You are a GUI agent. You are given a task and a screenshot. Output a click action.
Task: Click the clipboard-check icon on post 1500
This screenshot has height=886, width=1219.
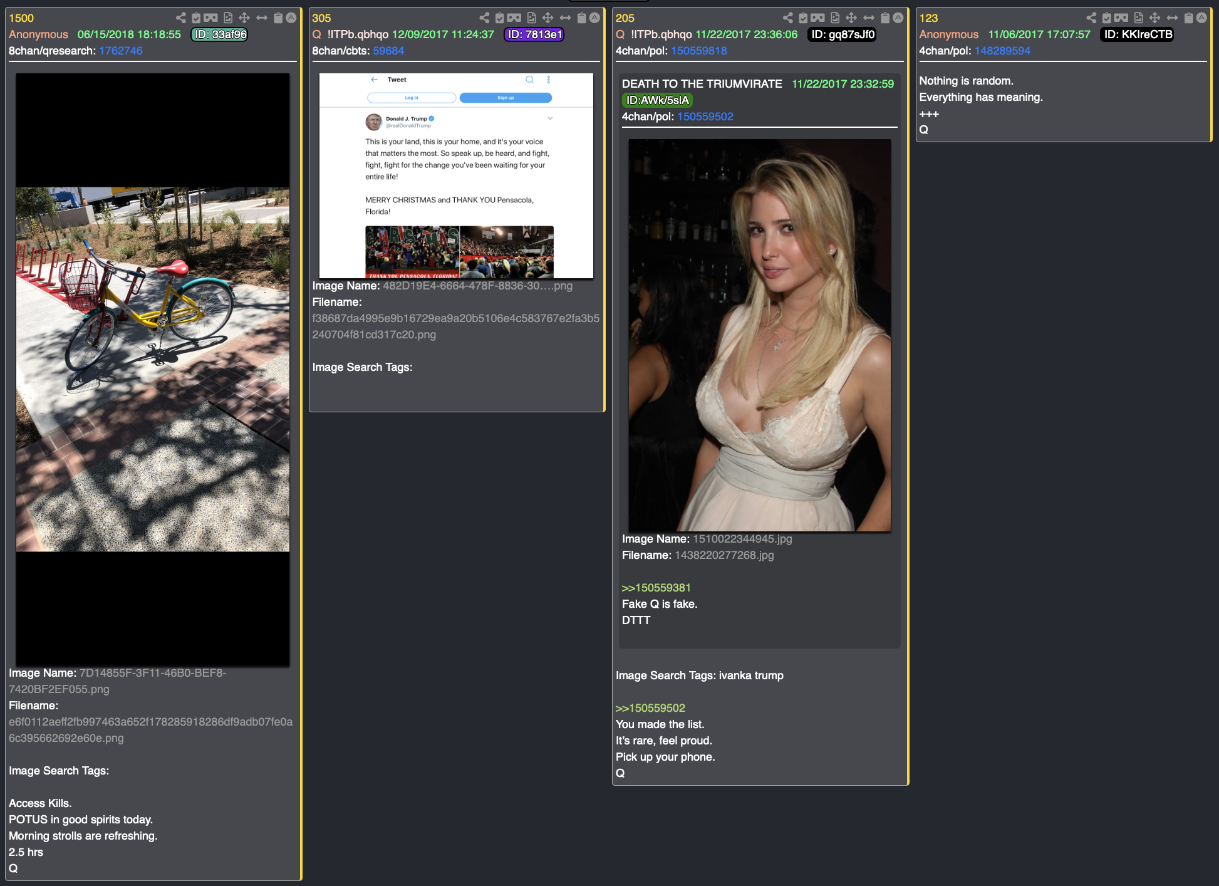196,18
